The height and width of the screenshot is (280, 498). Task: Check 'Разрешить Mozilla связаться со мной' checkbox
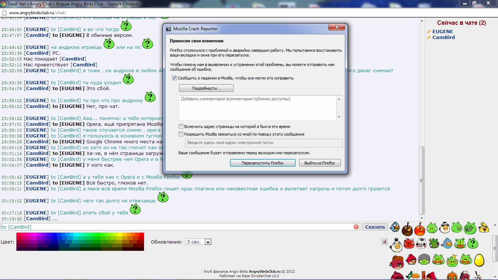(x=181, y=134)
